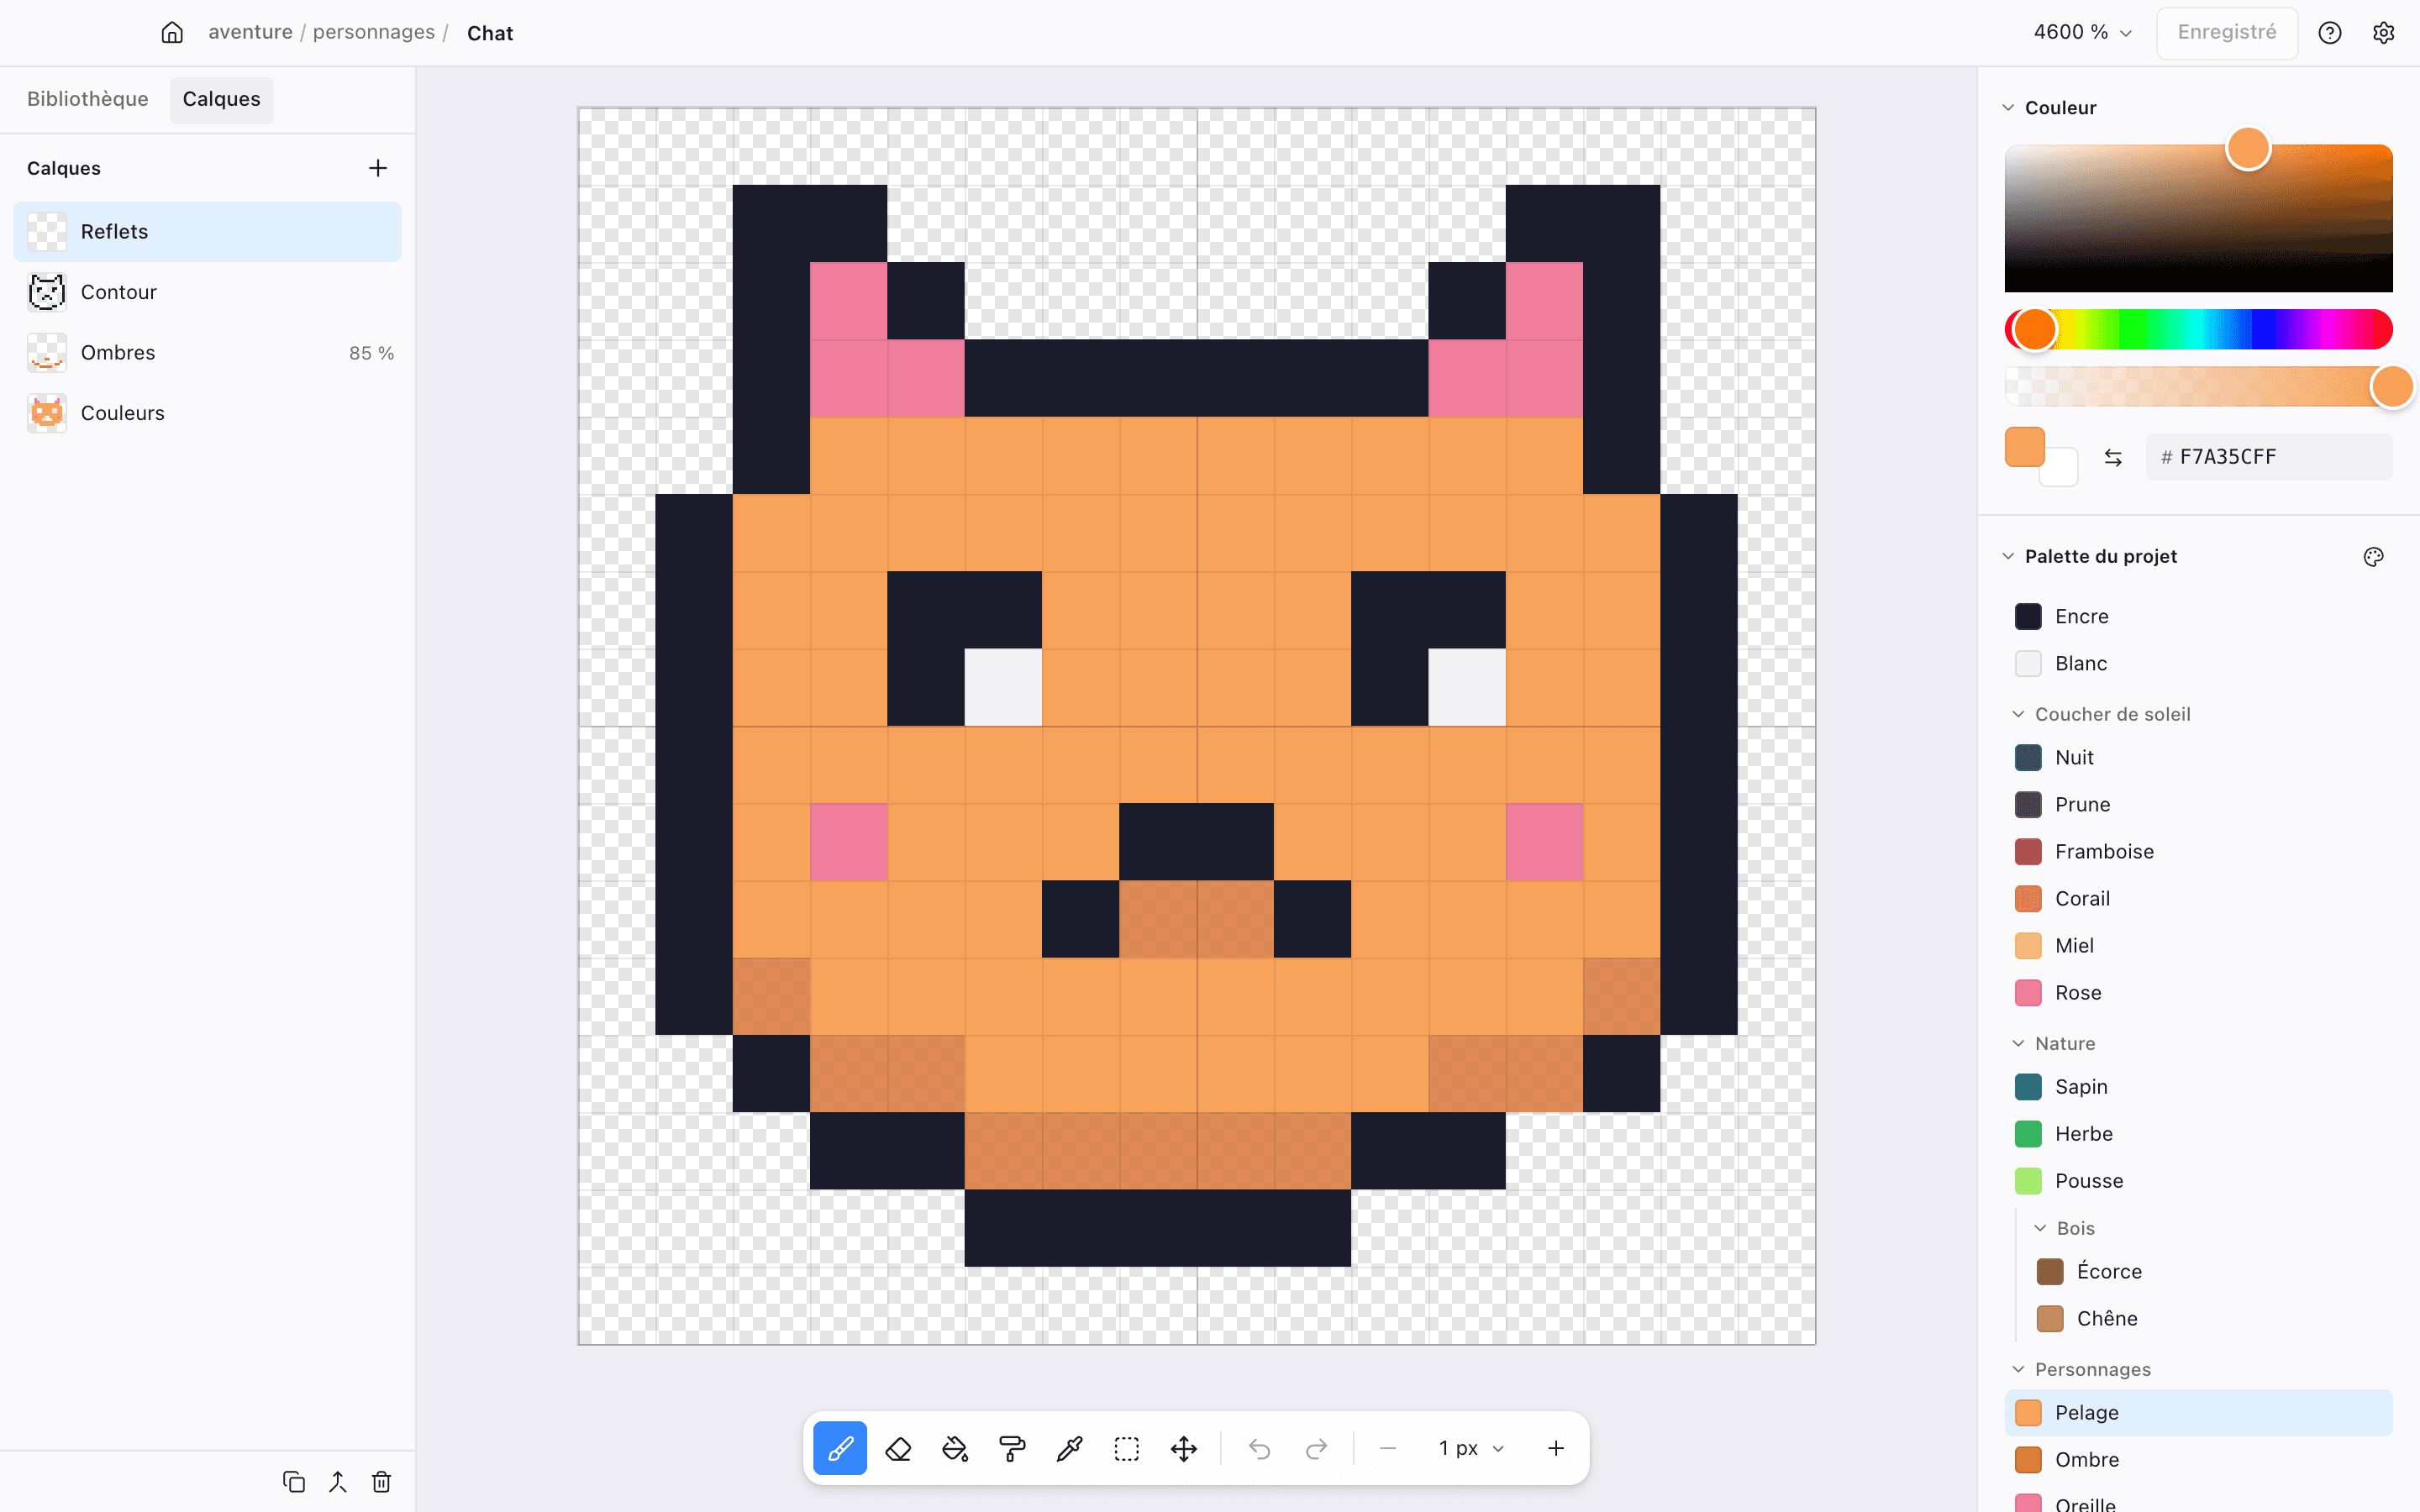The width and height of the screenshot is (2420, 1512).
Task: Select the rectangular selection tool
Action: pyautogui.click(x=1127, y=1448)
